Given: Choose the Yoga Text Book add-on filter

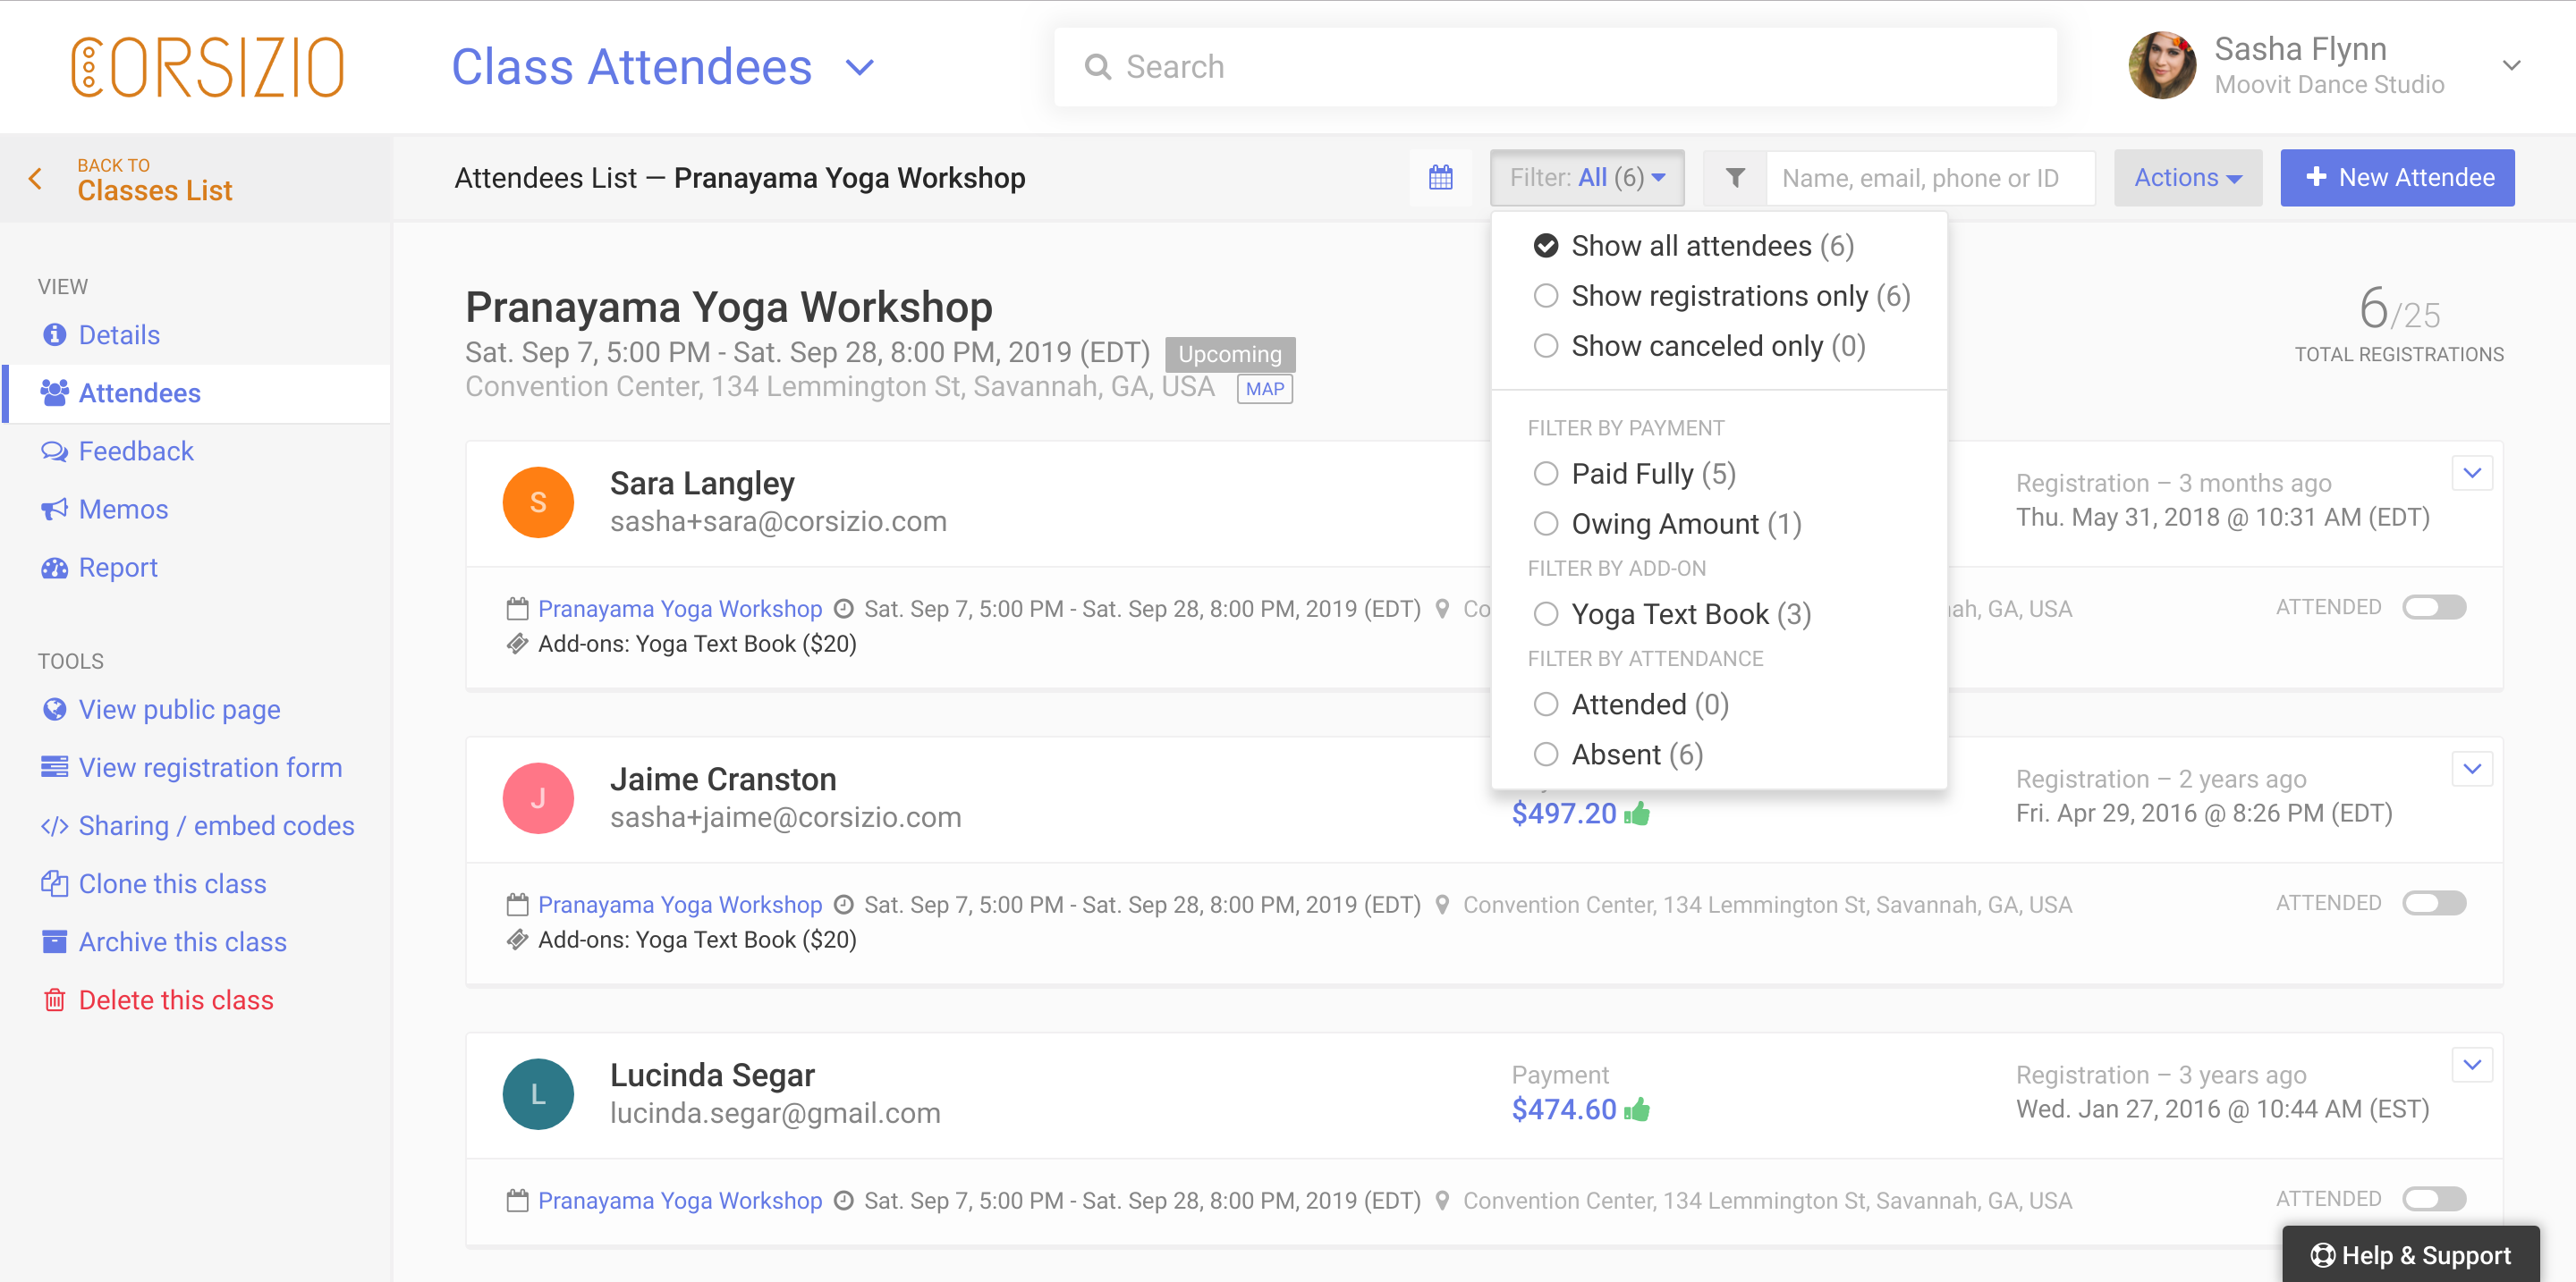Looking at the screenshot, I should 1546,613.
